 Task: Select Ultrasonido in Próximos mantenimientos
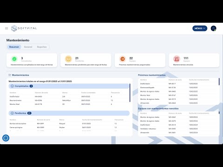coord(178,103)
